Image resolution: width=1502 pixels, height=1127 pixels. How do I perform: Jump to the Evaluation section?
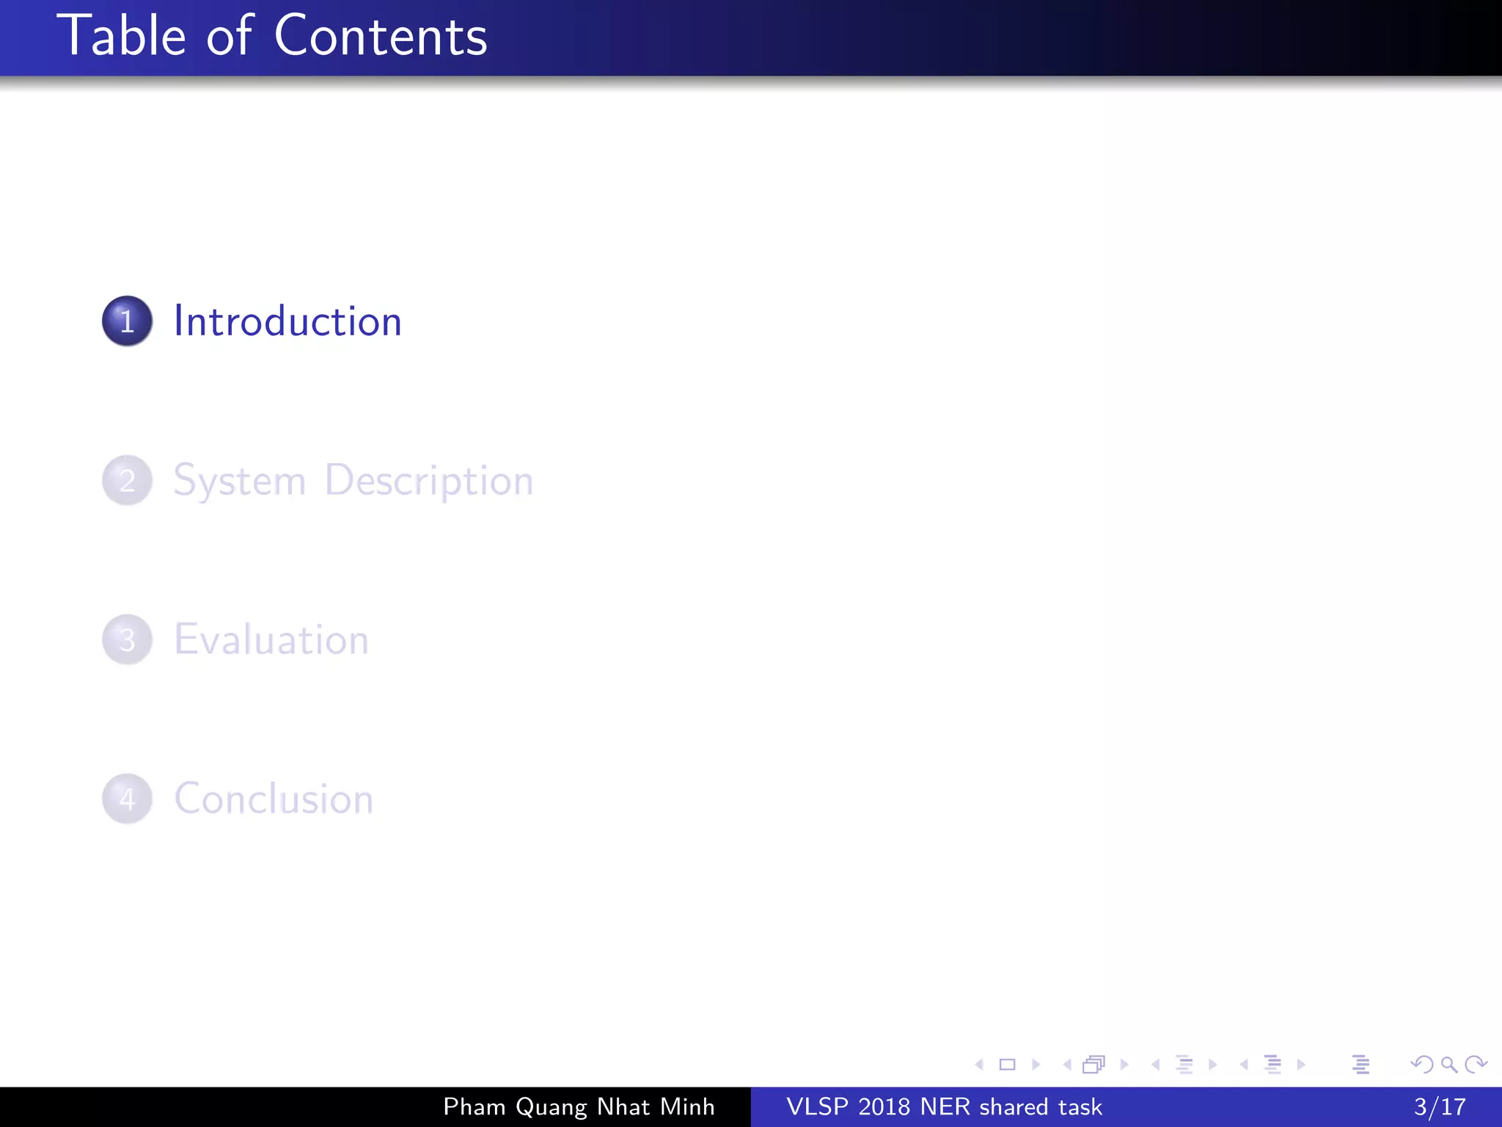point(271,640)
